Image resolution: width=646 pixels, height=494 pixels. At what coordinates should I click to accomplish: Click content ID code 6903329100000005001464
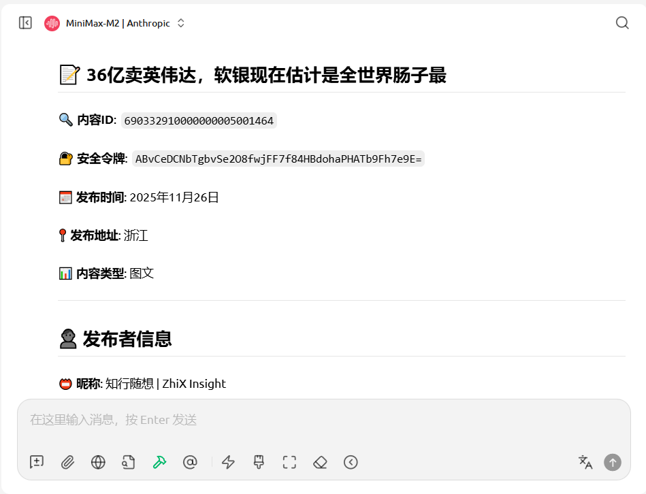(x=199, y=120)
